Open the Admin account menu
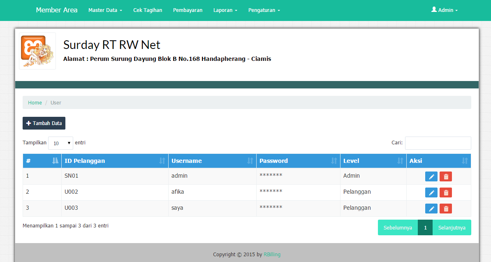 445,10
